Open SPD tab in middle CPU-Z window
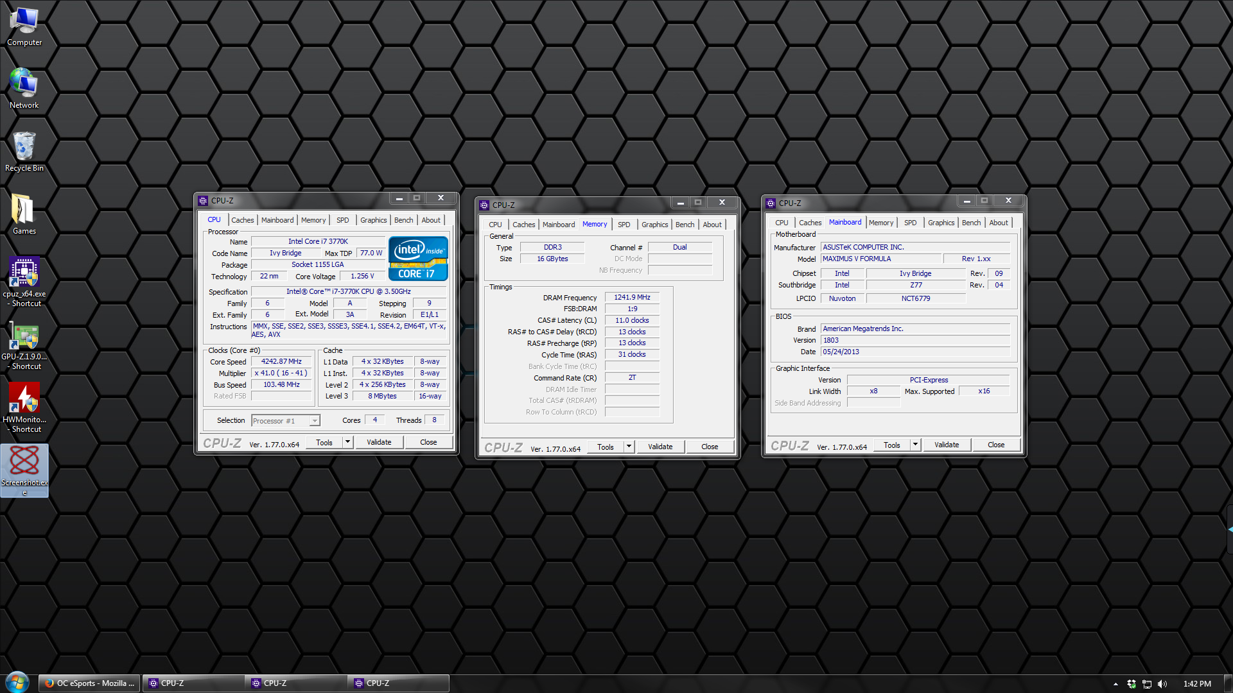The image size is (1233, 693). point(624,225)
